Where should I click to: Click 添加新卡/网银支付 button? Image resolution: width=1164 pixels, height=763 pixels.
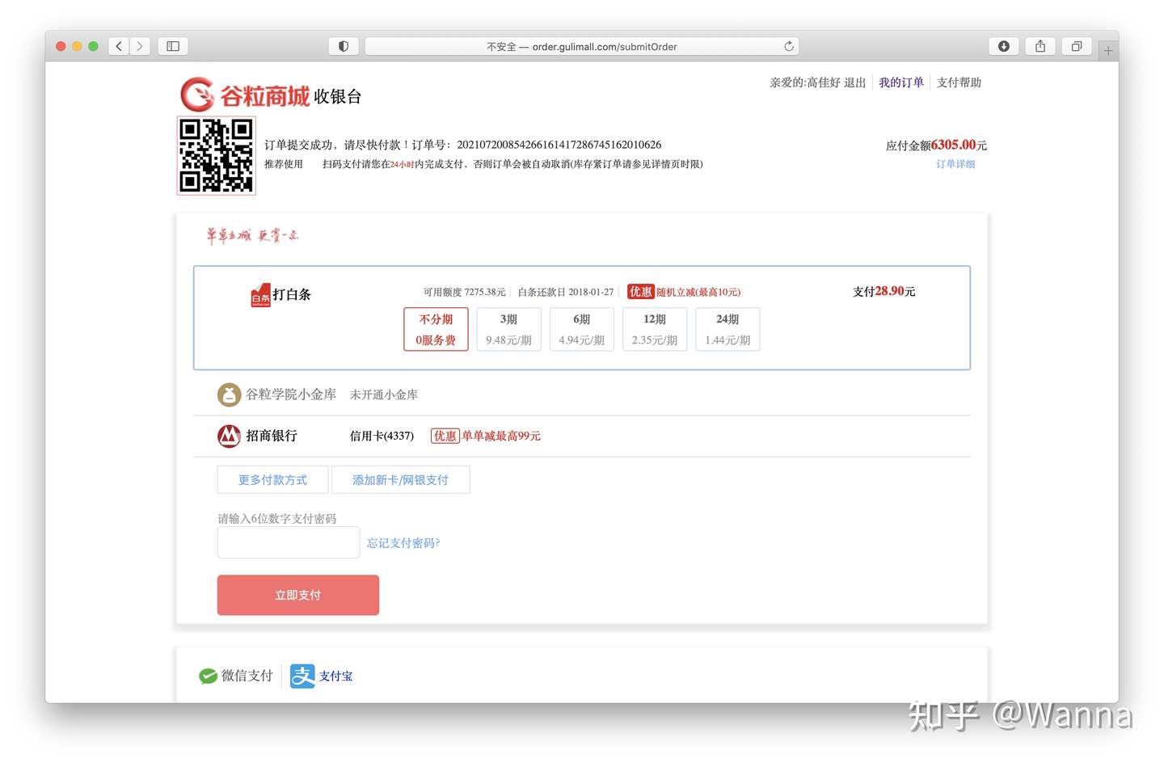pos(400,479)
